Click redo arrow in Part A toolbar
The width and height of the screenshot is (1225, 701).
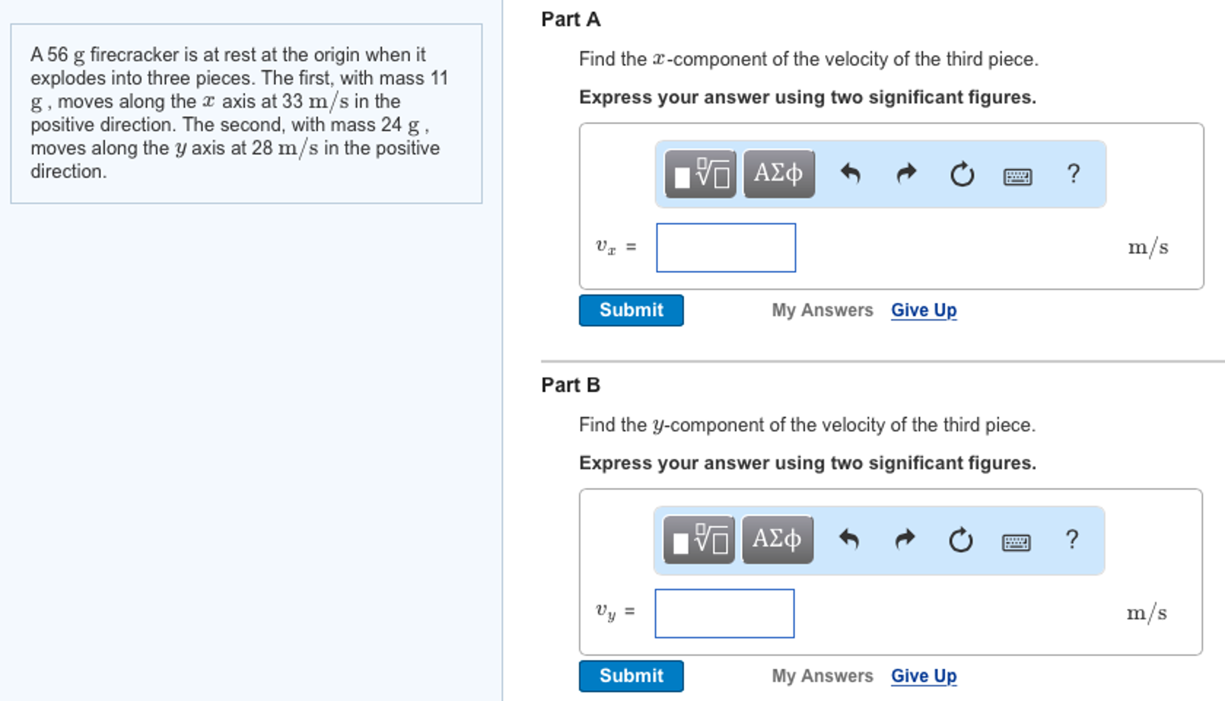[906, 174]
